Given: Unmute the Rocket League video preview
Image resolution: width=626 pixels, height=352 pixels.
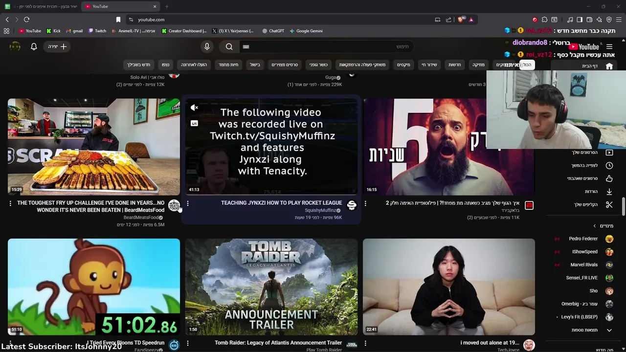Looking at the screenshot, I should pyautogui.click(x=194, y=108).
